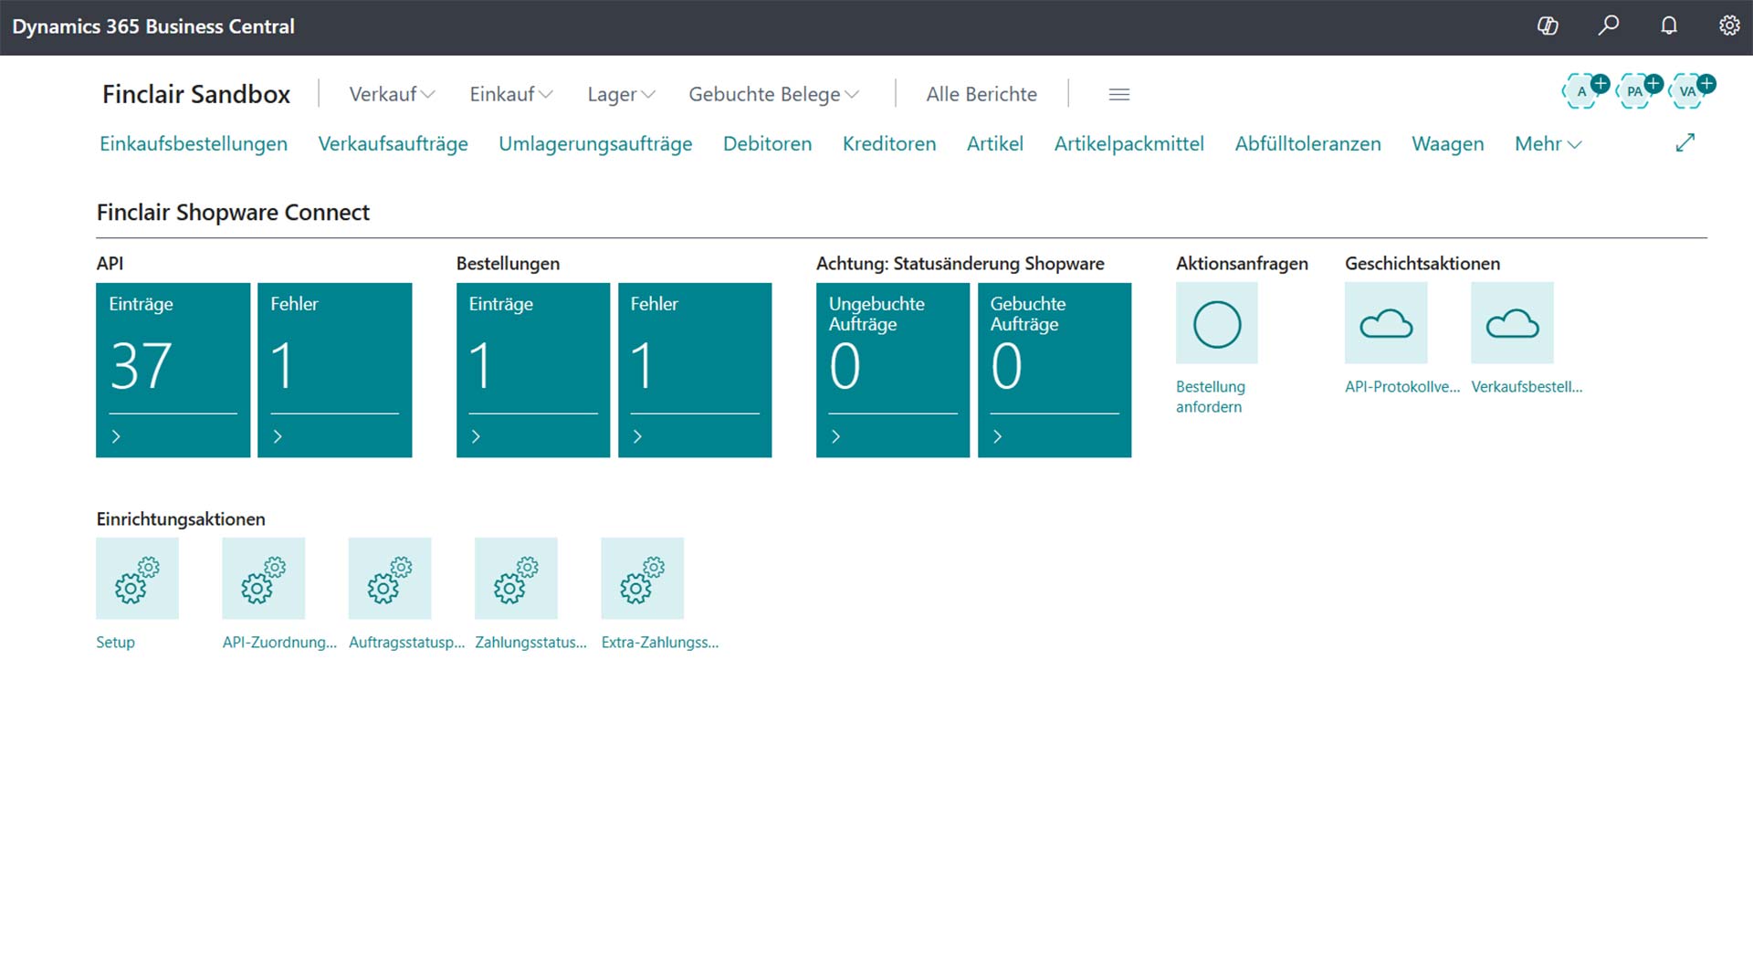Open Artikelpackmittel link
1753x963 pixels.
pyautogui.click(x=1129, y=144)
